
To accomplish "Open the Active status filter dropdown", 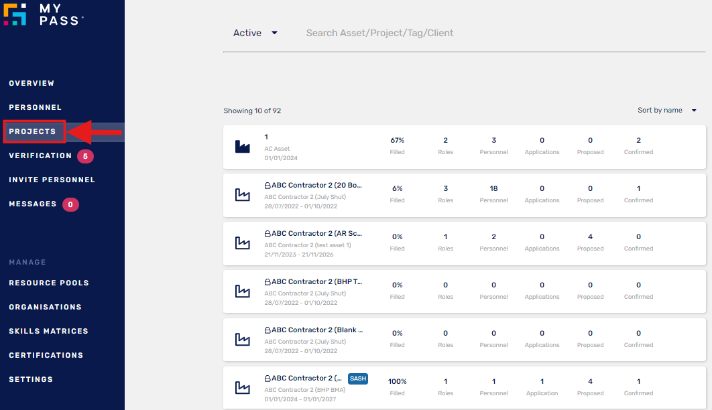I will [x=255, y=33].
